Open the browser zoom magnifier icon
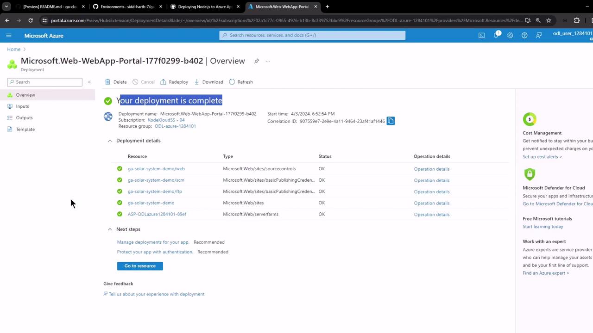This screenshot has width=593, height=333. [x=538, y=20]
